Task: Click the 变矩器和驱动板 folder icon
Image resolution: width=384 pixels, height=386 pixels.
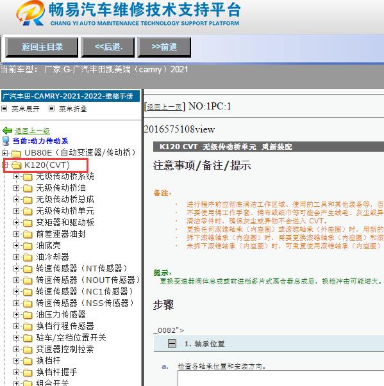Action: 28,223
